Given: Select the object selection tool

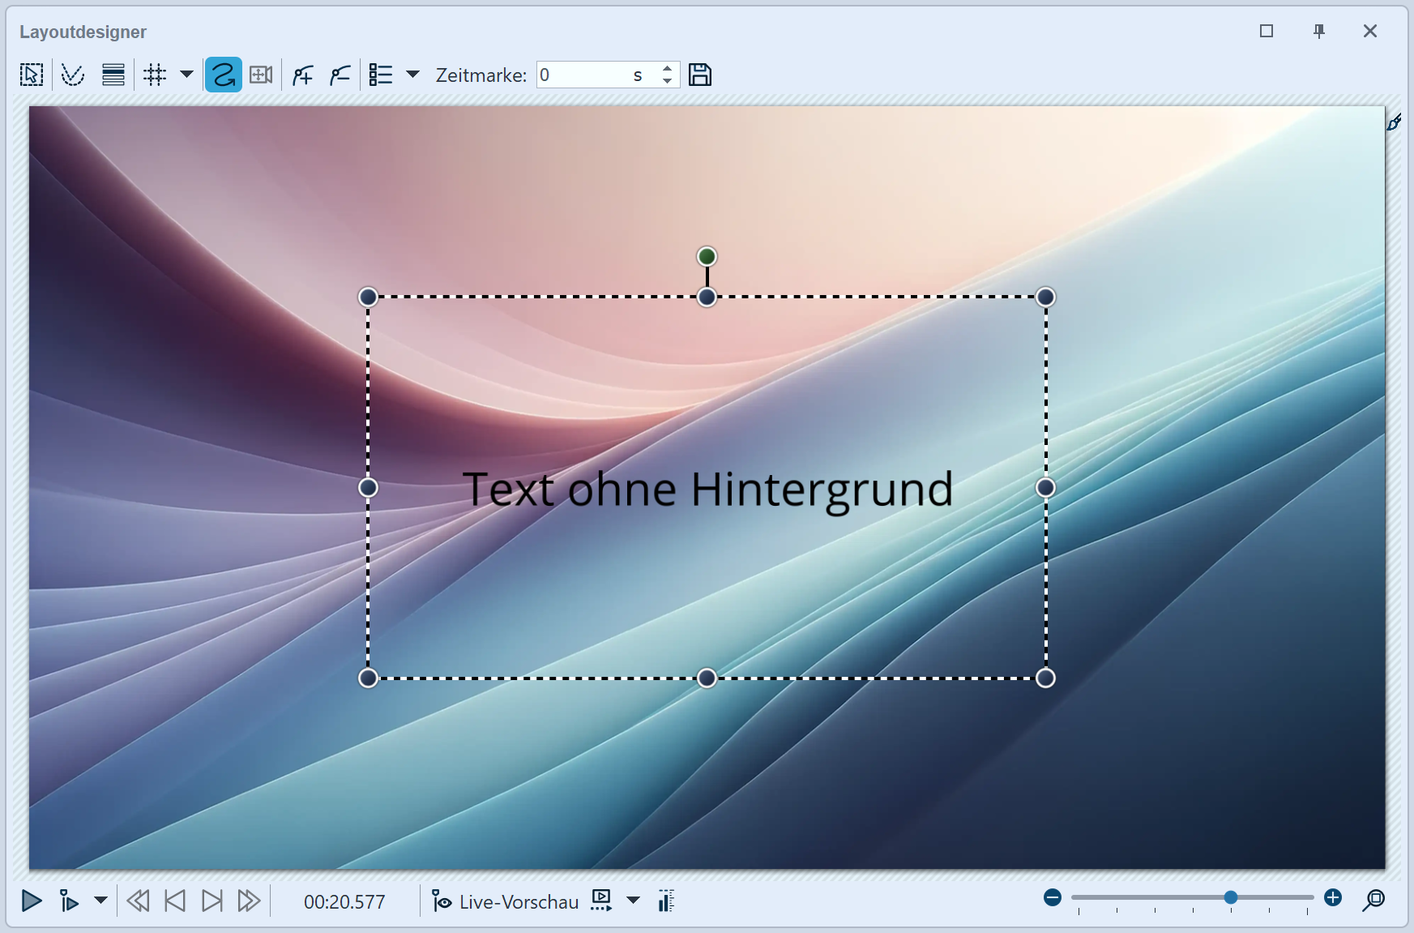Looking at the screenshot, I should pos(30,75).
